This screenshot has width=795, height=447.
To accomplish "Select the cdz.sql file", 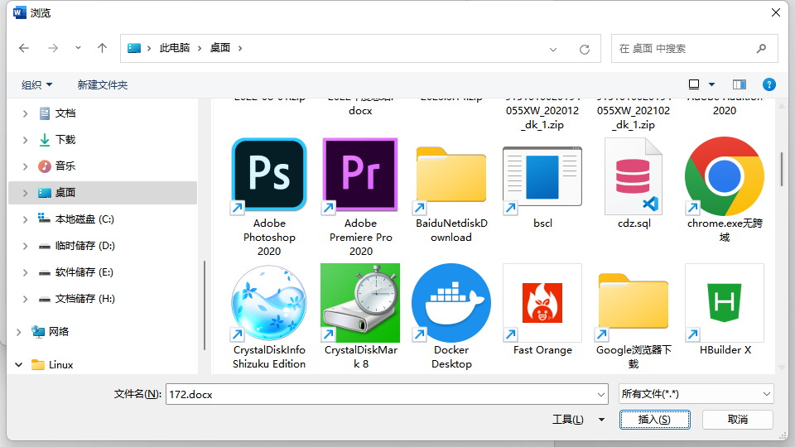I will [634, 184].
